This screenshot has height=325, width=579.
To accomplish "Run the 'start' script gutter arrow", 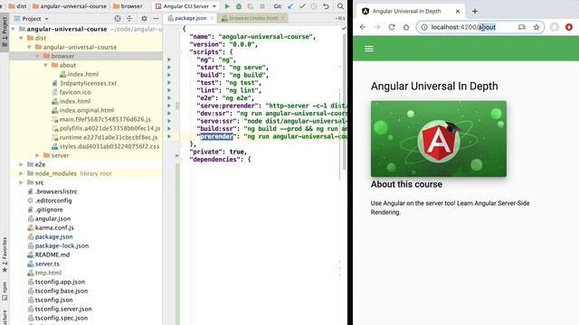I will point(169,67).
